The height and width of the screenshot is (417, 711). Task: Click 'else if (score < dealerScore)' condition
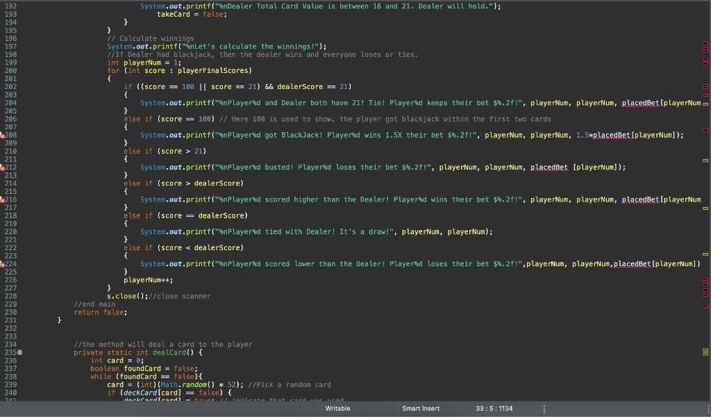coord(183,247)
